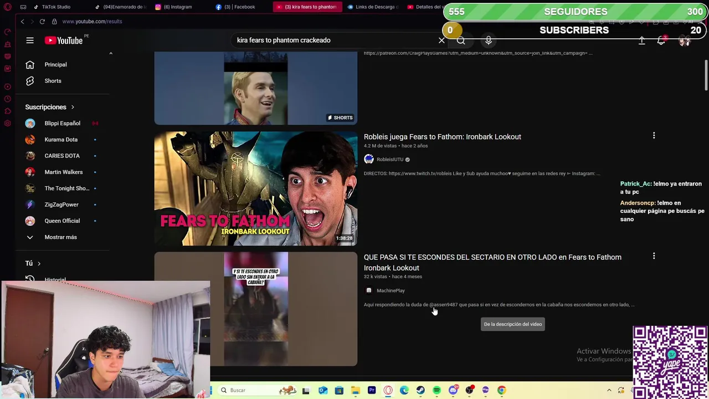Switch to Instagram tab
Image resolution: width=709 pixels, height=399 pixels.
[177, 7]
